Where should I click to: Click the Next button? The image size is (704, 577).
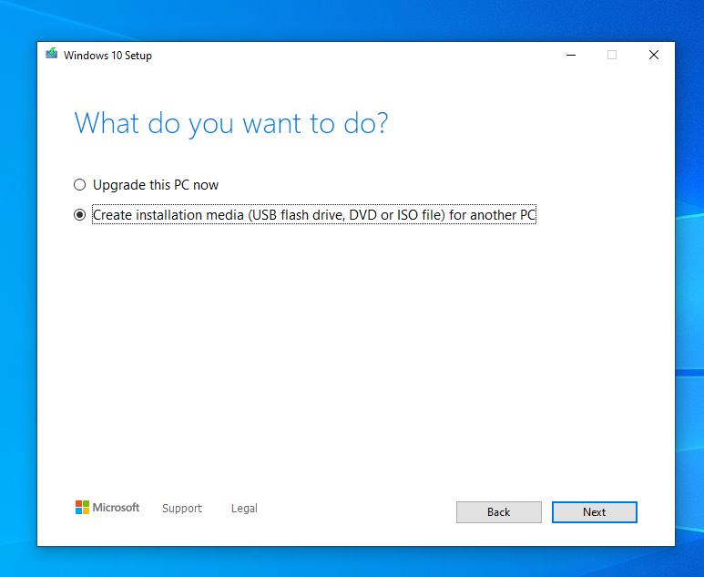click(594, 512)
